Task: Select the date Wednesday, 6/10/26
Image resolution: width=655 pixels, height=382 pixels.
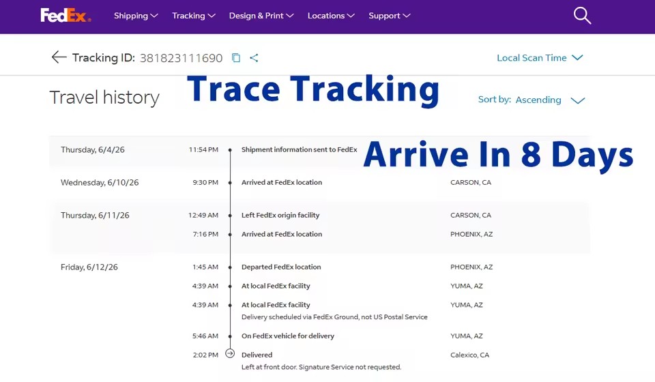Action: pos(100,182)
